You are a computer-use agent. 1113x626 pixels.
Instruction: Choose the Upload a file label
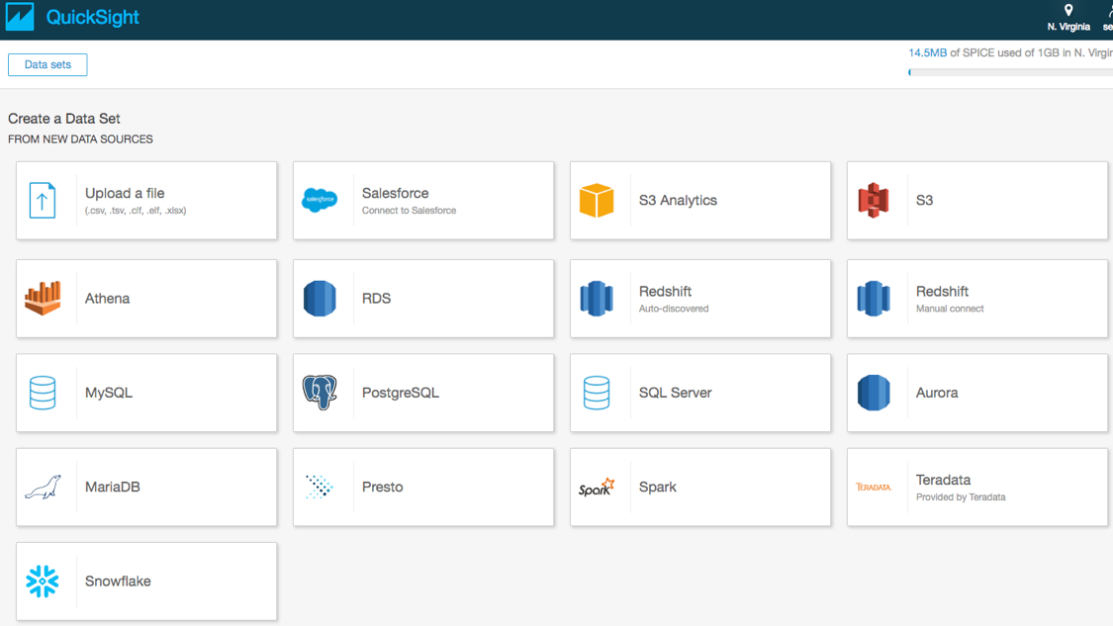click(125, 193)
